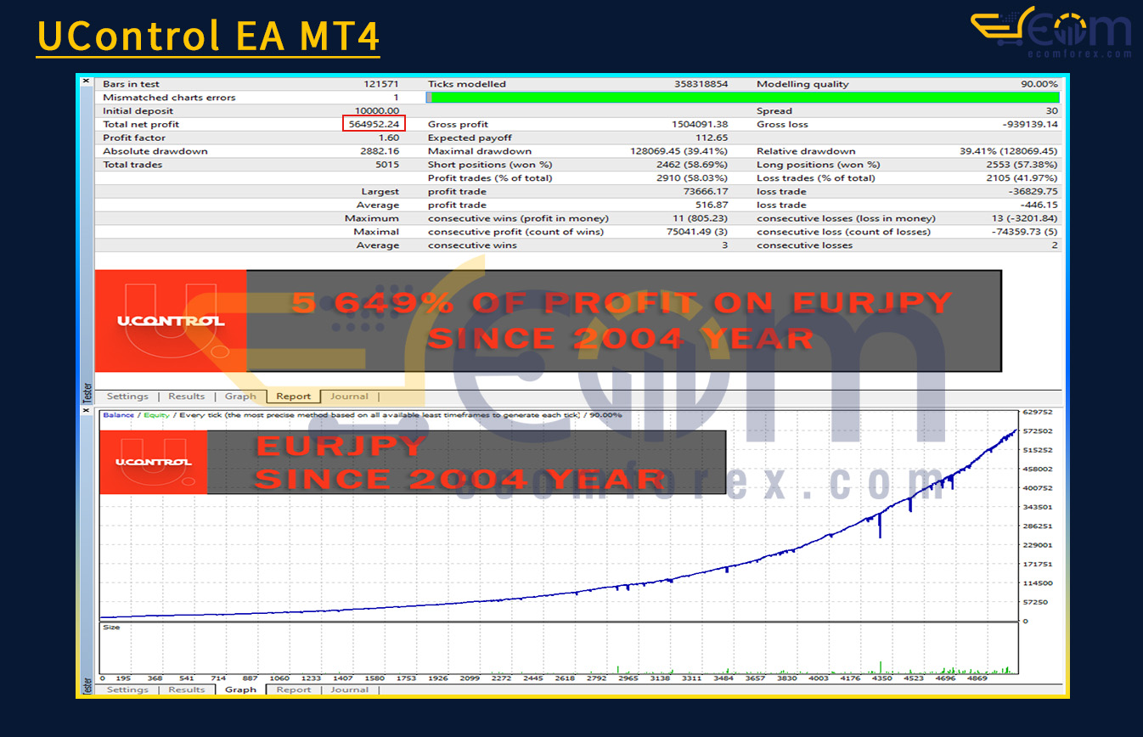Click the 'Relative drawdown' label

807,151
